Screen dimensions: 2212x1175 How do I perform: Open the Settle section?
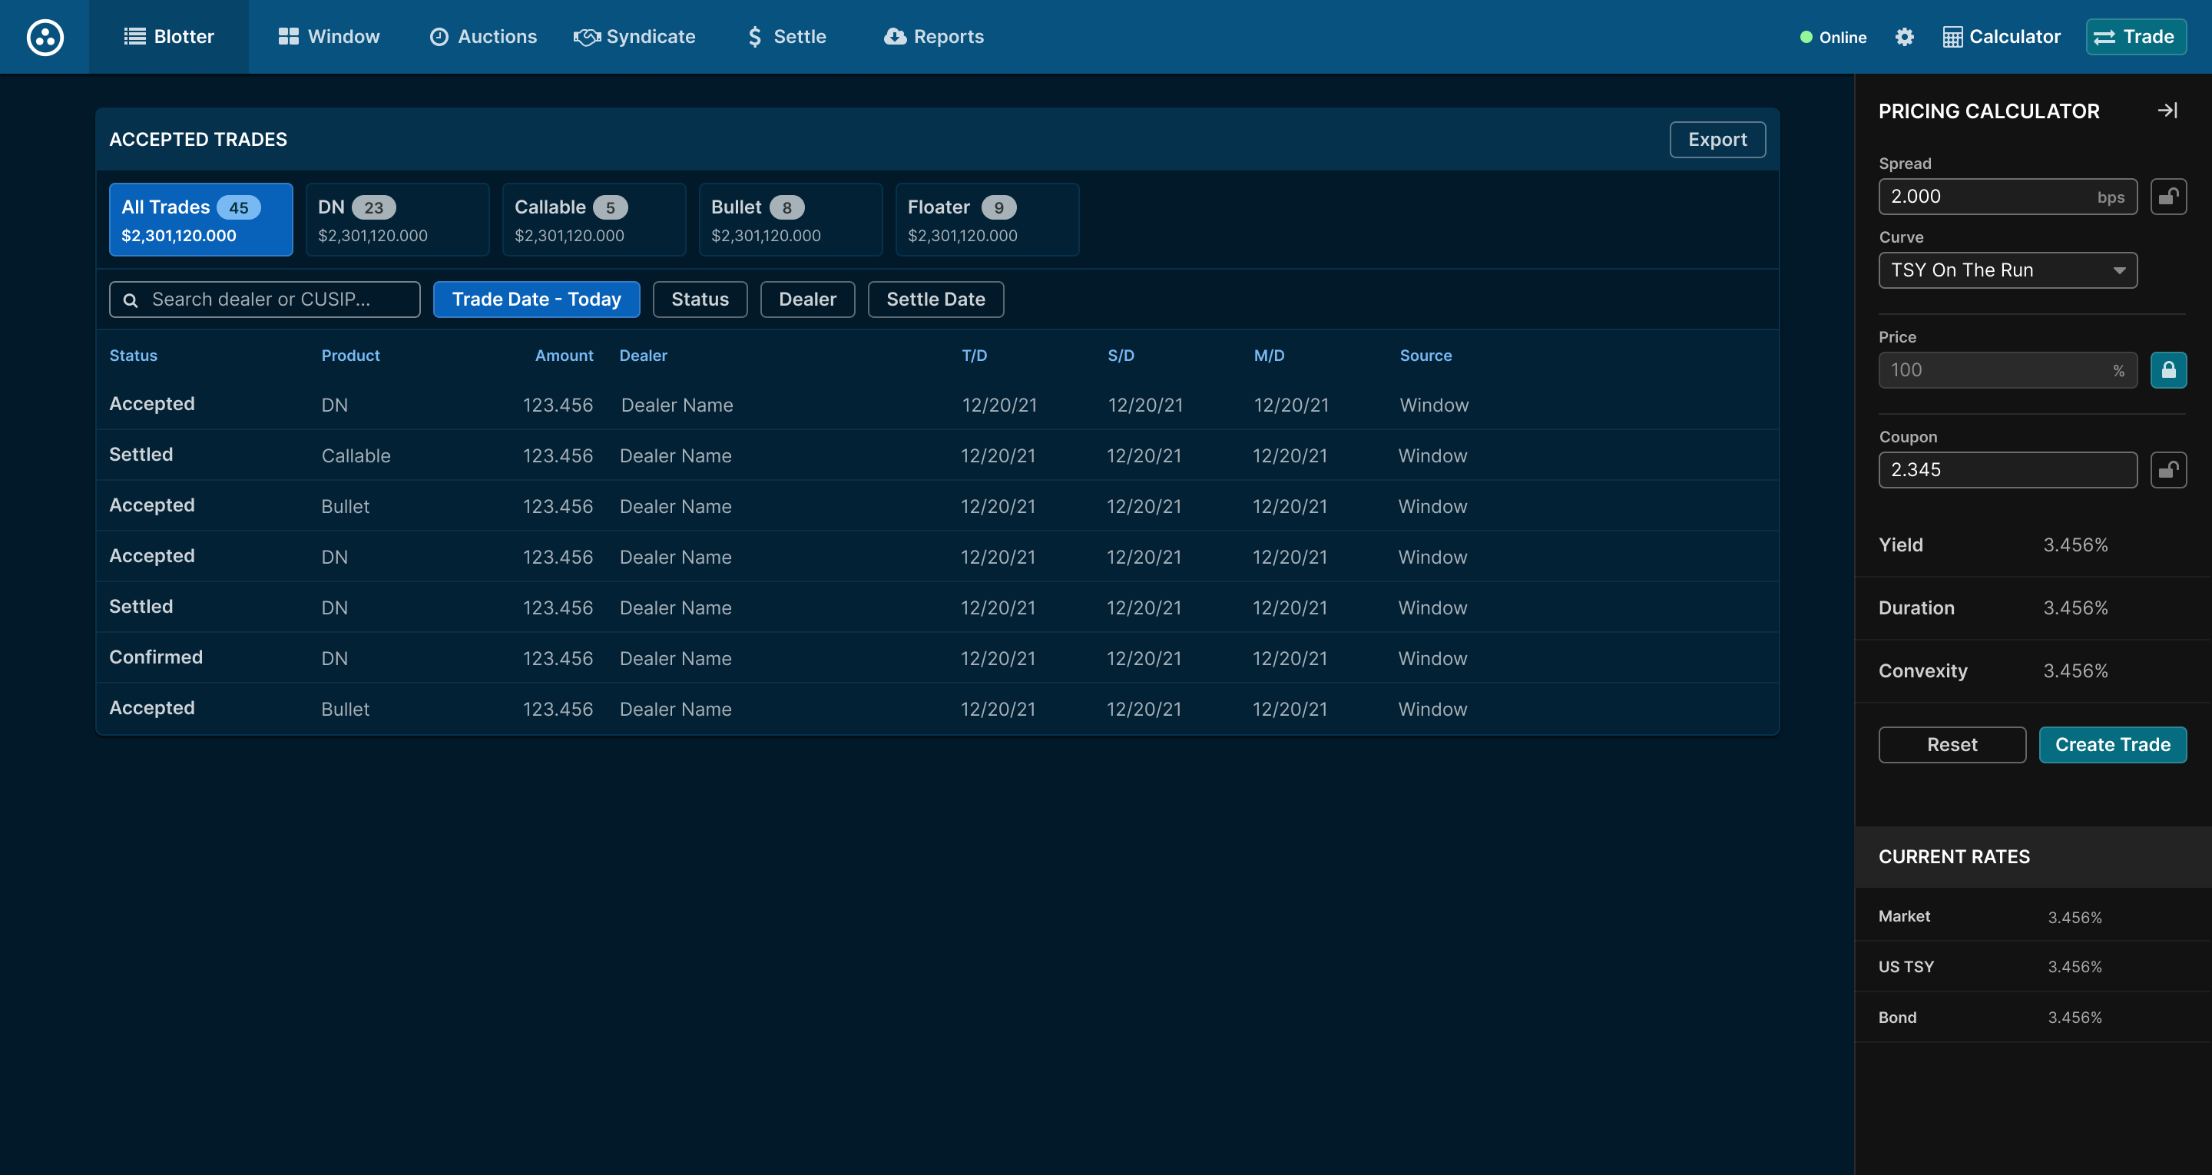786,37
